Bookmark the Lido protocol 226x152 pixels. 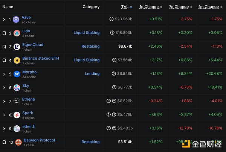(x=4, y=33)
